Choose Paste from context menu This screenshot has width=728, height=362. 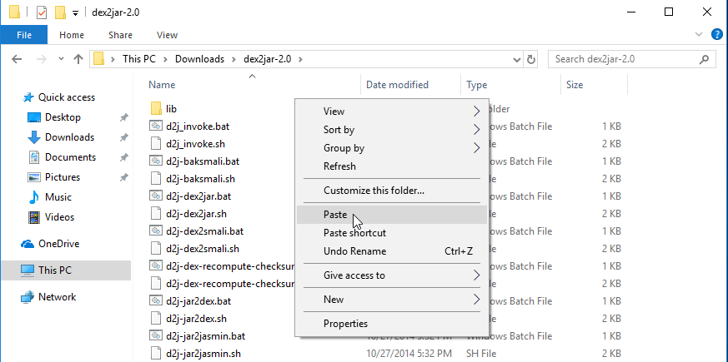pyautogui.click(x=335, y=215)
